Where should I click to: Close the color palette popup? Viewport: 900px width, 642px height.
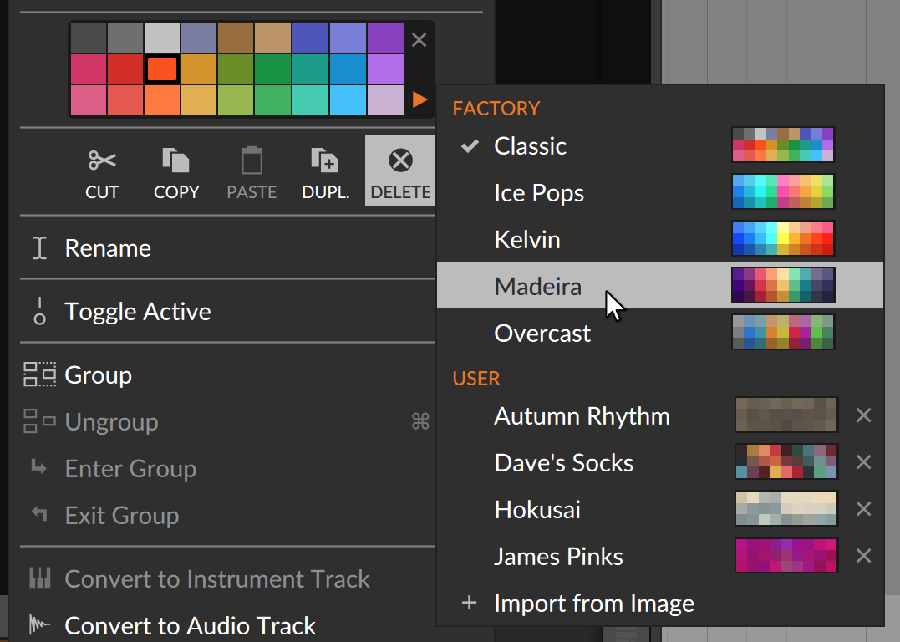418,39
